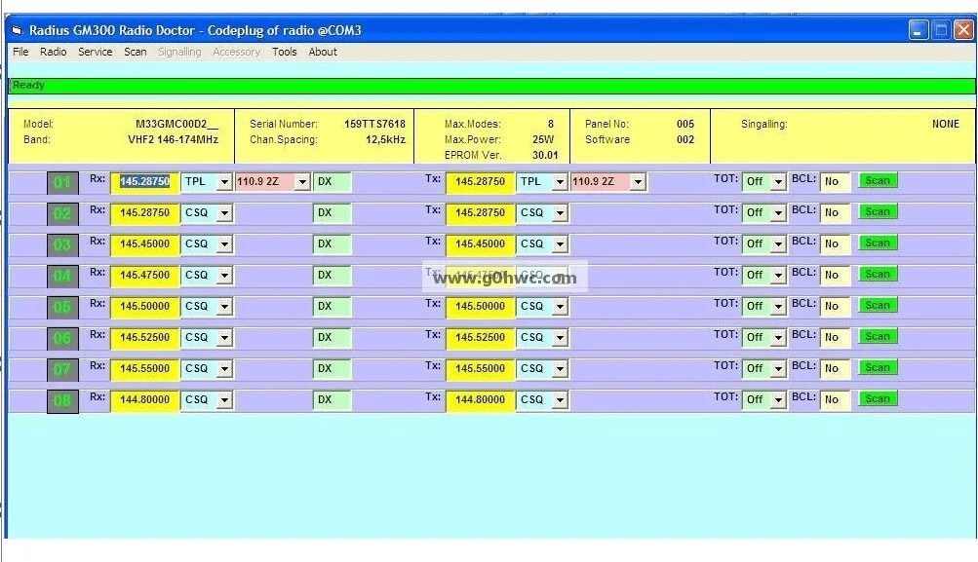Click channel 07 Tx frequency 145.55000 field

click(x=481, y=369)
